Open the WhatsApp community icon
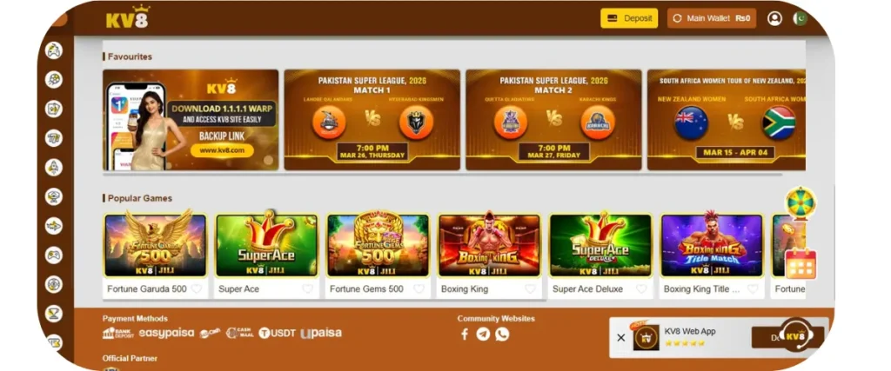The image size is (891, 371). coord(502,335)
